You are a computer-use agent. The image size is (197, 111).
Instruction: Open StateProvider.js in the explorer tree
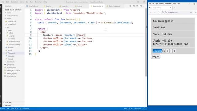14,44
